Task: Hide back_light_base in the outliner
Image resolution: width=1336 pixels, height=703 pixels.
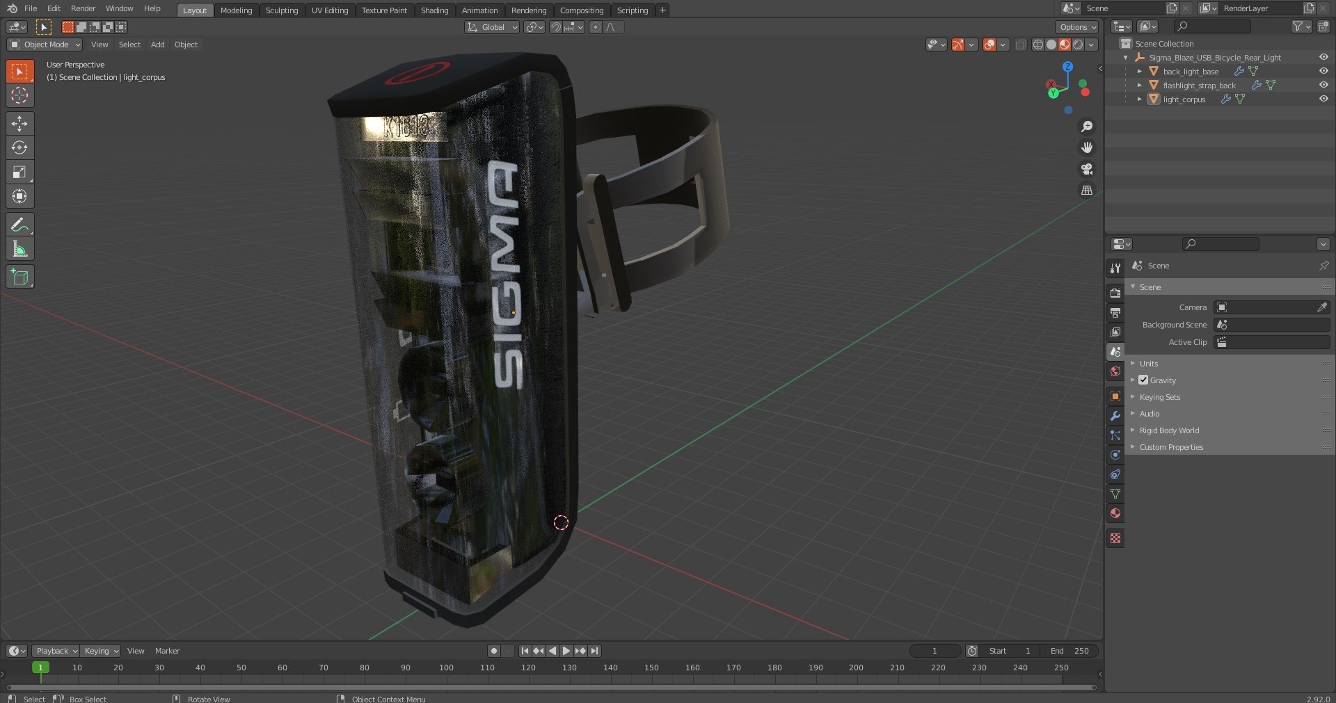Action: tap(1323, 71)
